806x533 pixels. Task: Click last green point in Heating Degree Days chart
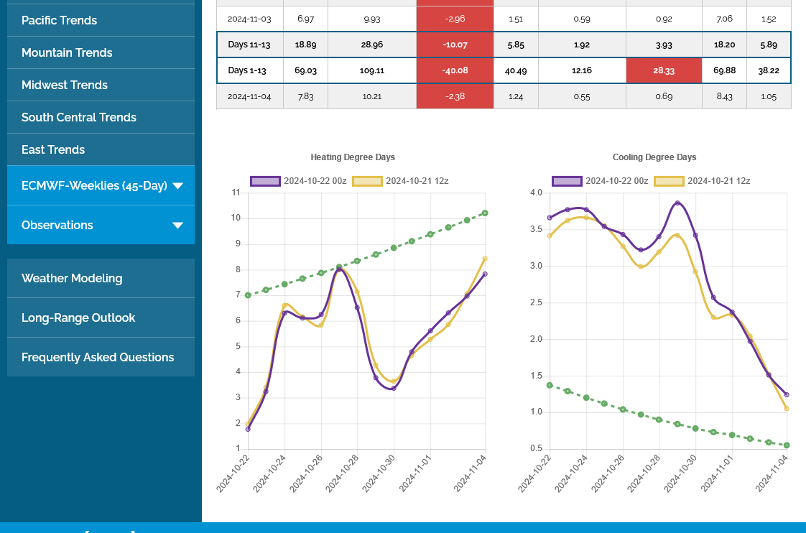pos(485,213)
